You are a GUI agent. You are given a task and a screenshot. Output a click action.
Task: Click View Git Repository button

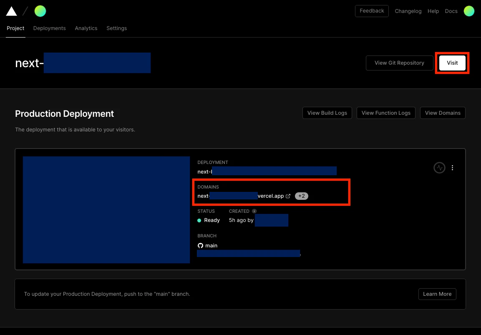coord(399,63)
